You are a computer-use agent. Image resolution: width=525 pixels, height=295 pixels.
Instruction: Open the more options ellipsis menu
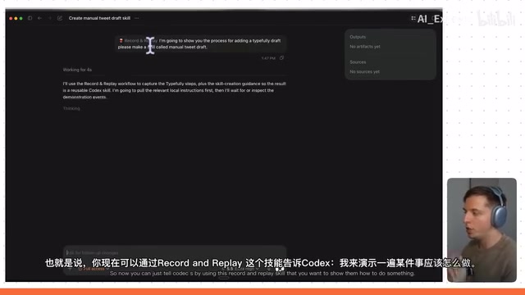click(x=137, y=18)
